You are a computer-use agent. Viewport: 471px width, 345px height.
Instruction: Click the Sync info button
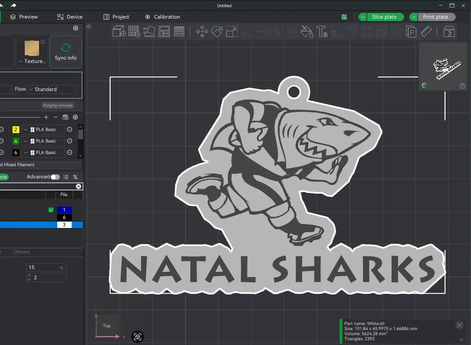[66, 52]
